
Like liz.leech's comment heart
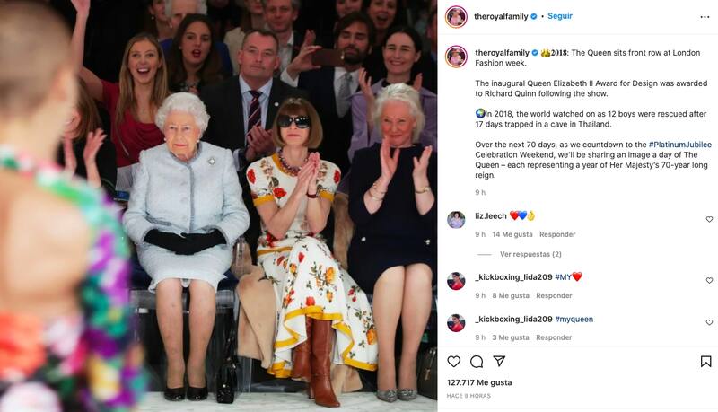pos(709,219)
